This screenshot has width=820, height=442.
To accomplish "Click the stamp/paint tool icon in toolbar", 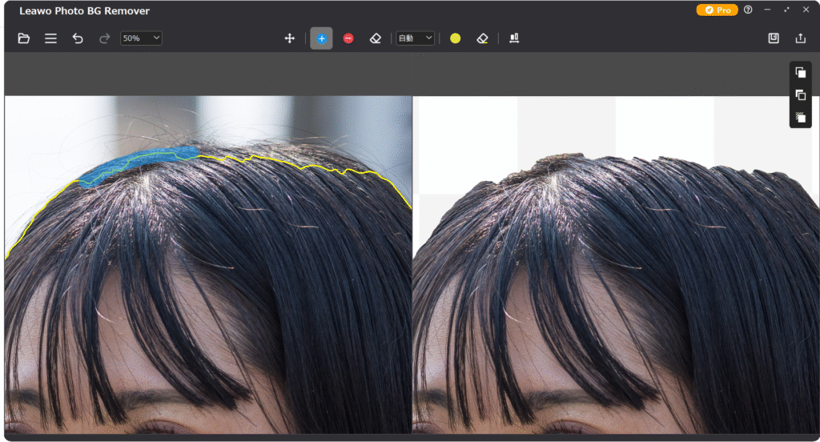I will tap(514, 38).
